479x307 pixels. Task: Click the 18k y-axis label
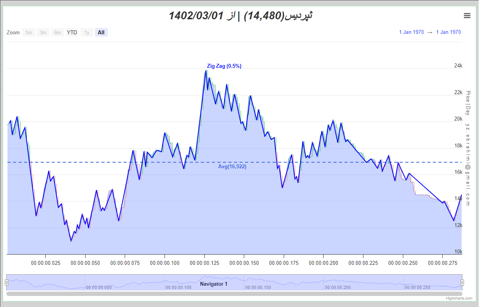point(458,146)
